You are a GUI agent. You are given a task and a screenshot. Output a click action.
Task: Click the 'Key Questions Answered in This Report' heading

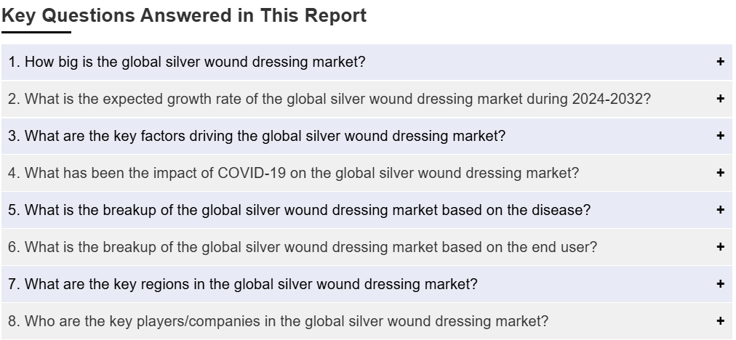click(184, 15)
